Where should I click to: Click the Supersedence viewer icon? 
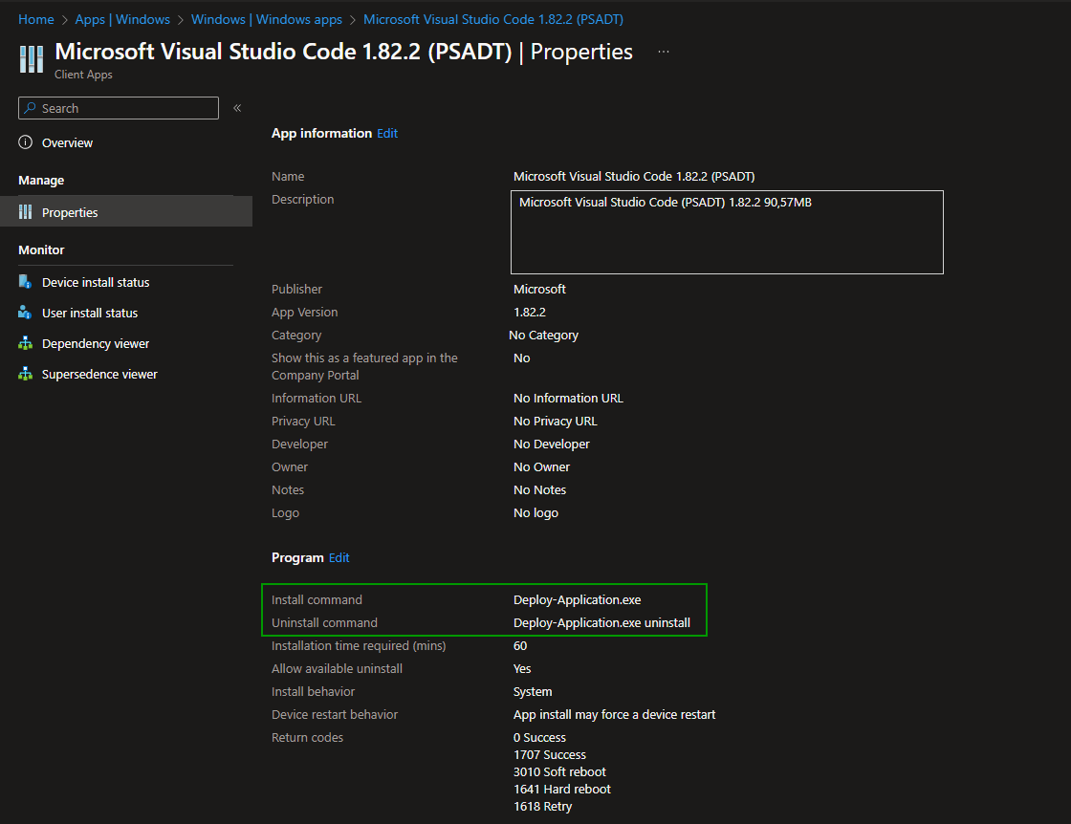[x=26, y=374]
